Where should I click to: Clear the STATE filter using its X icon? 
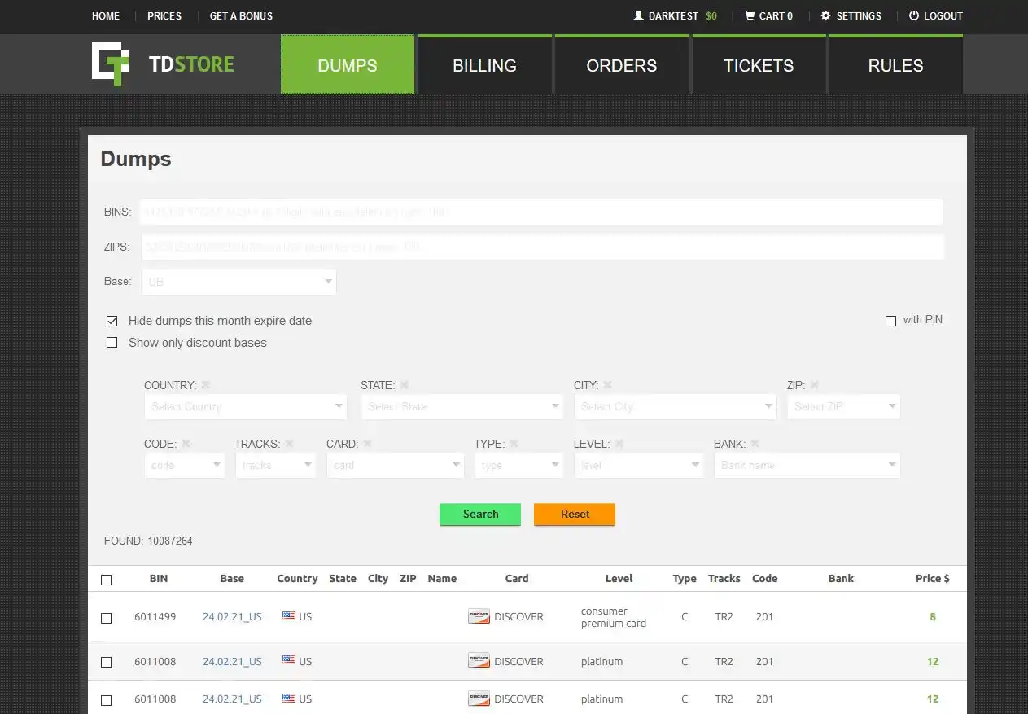405,385
